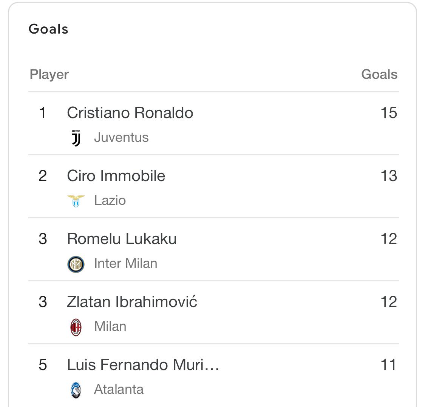Click Ronaldo's goal count of 15

coord(388,113)
